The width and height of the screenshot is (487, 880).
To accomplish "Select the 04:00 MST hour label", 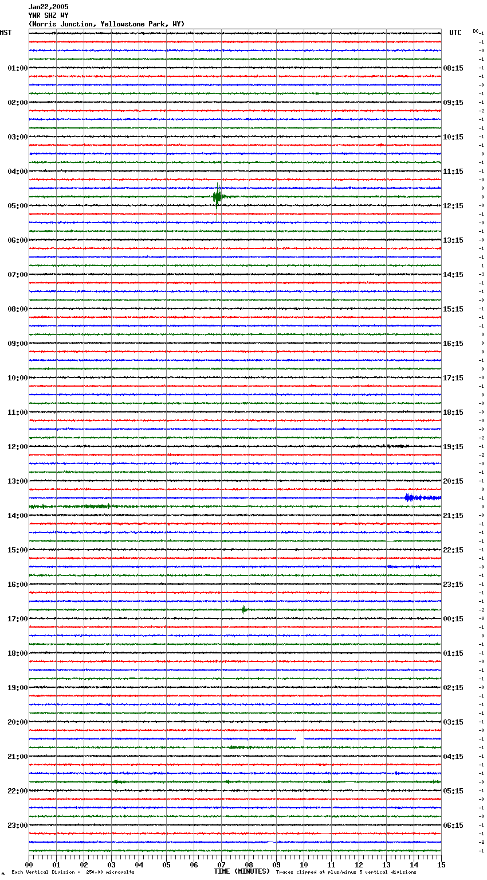I will point(18,172).
